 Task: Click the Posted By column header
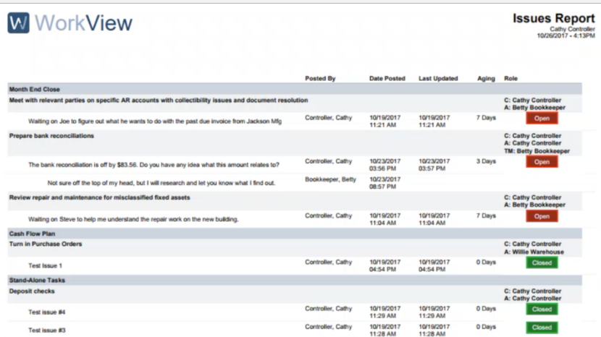[320, 78]
